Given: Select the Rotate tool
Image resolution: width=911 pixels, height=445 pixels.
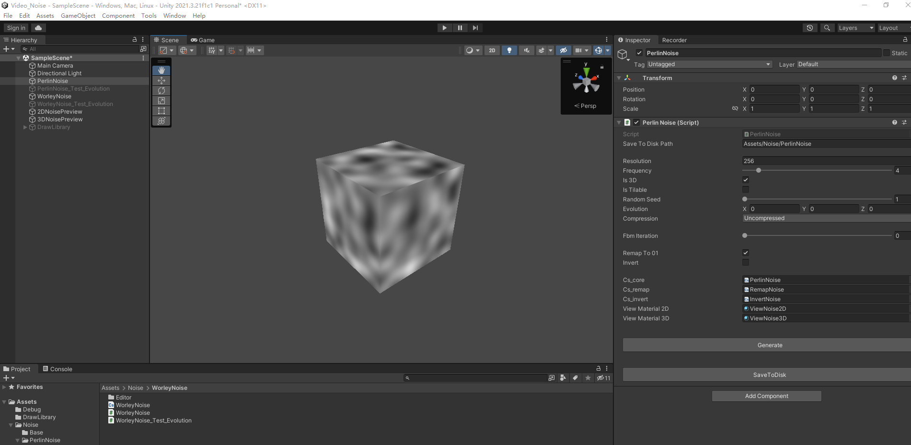Looking at the screenshot, I should coord(161,90).
